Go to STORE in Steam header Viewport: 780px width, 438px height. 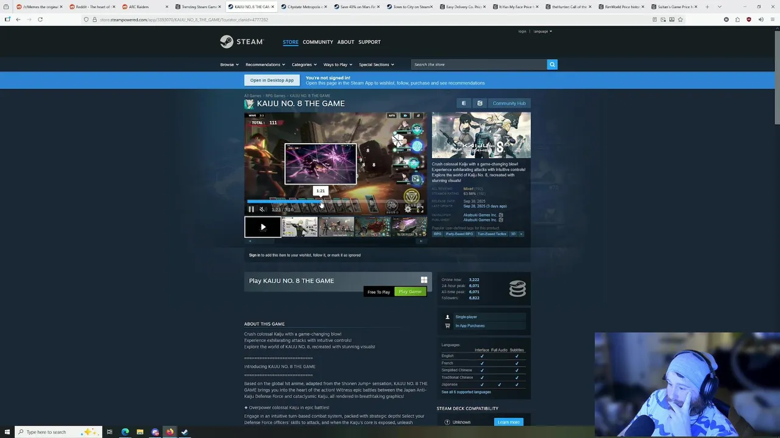291,42
